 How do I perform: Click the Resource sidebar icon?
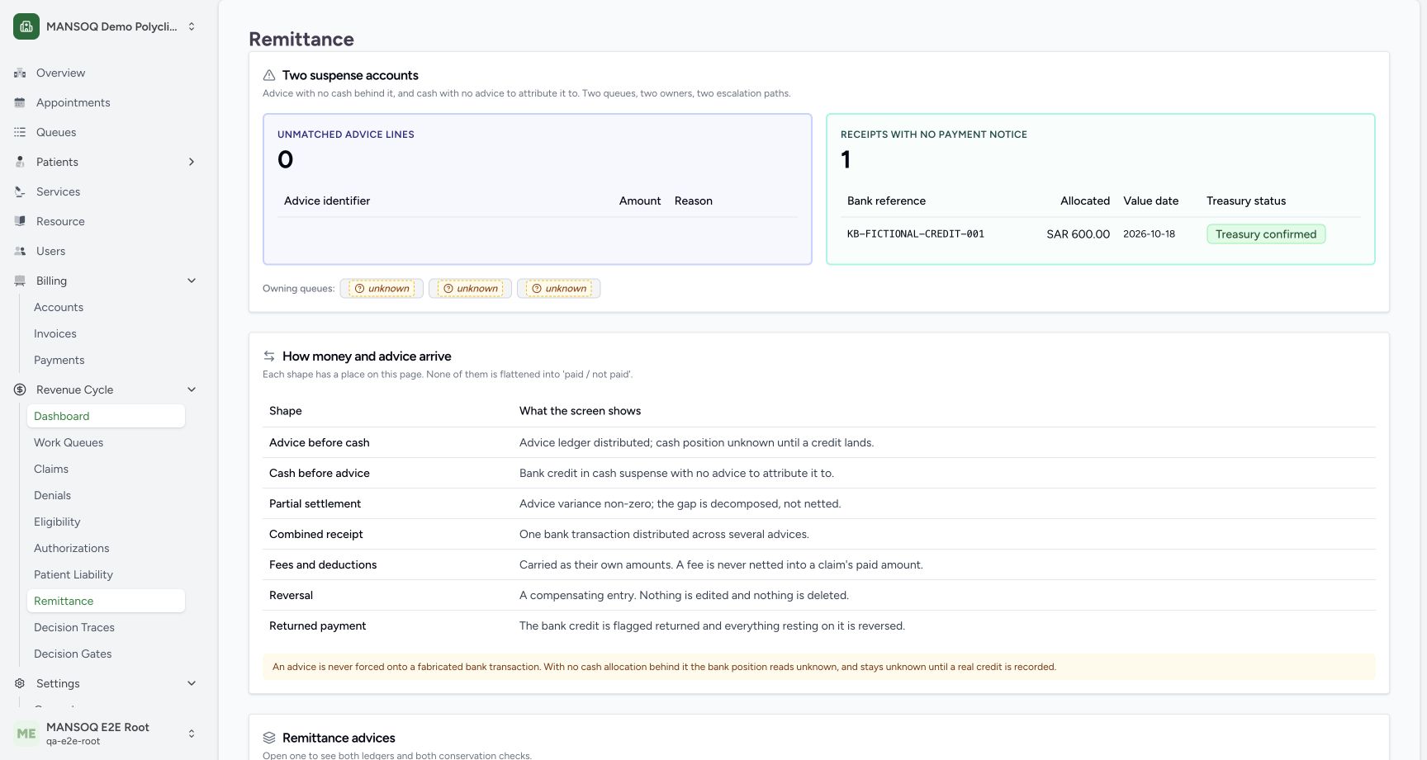click(x=20, y=221)
